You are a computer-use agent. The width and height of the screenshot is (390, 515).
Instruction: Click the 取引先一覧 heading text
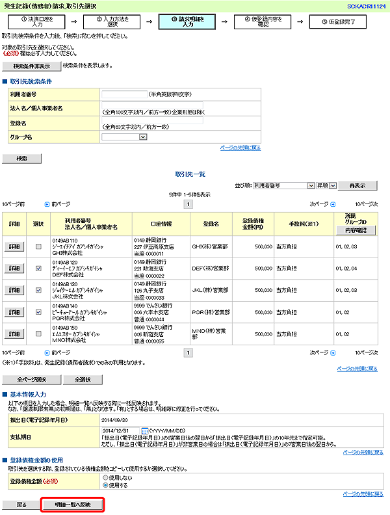190,174
